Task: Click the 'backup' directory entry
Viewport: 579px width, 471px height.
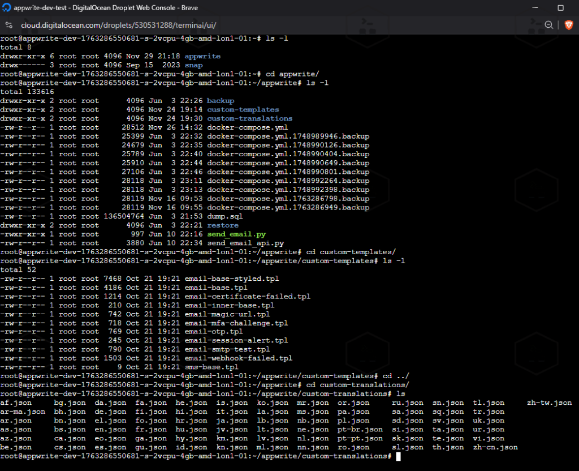Action: [220, 101]
